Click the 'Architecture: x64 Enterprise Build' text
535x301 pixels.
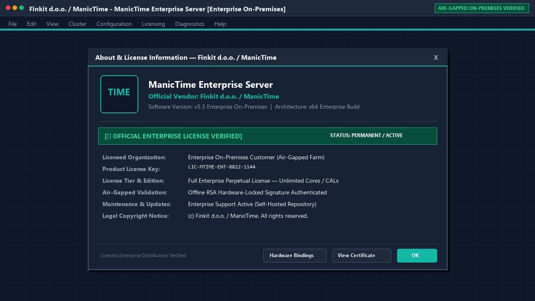(x=317, y=107)
